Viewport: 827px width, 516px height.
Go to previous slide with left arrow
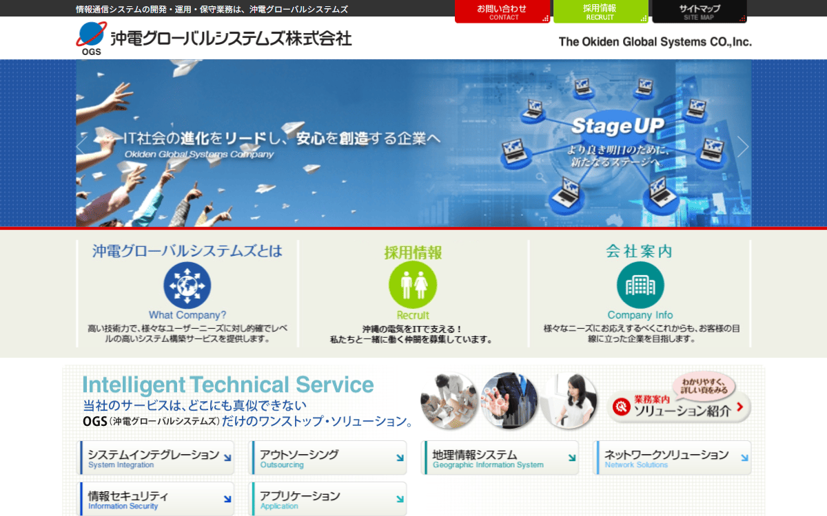tap(82, 146)
